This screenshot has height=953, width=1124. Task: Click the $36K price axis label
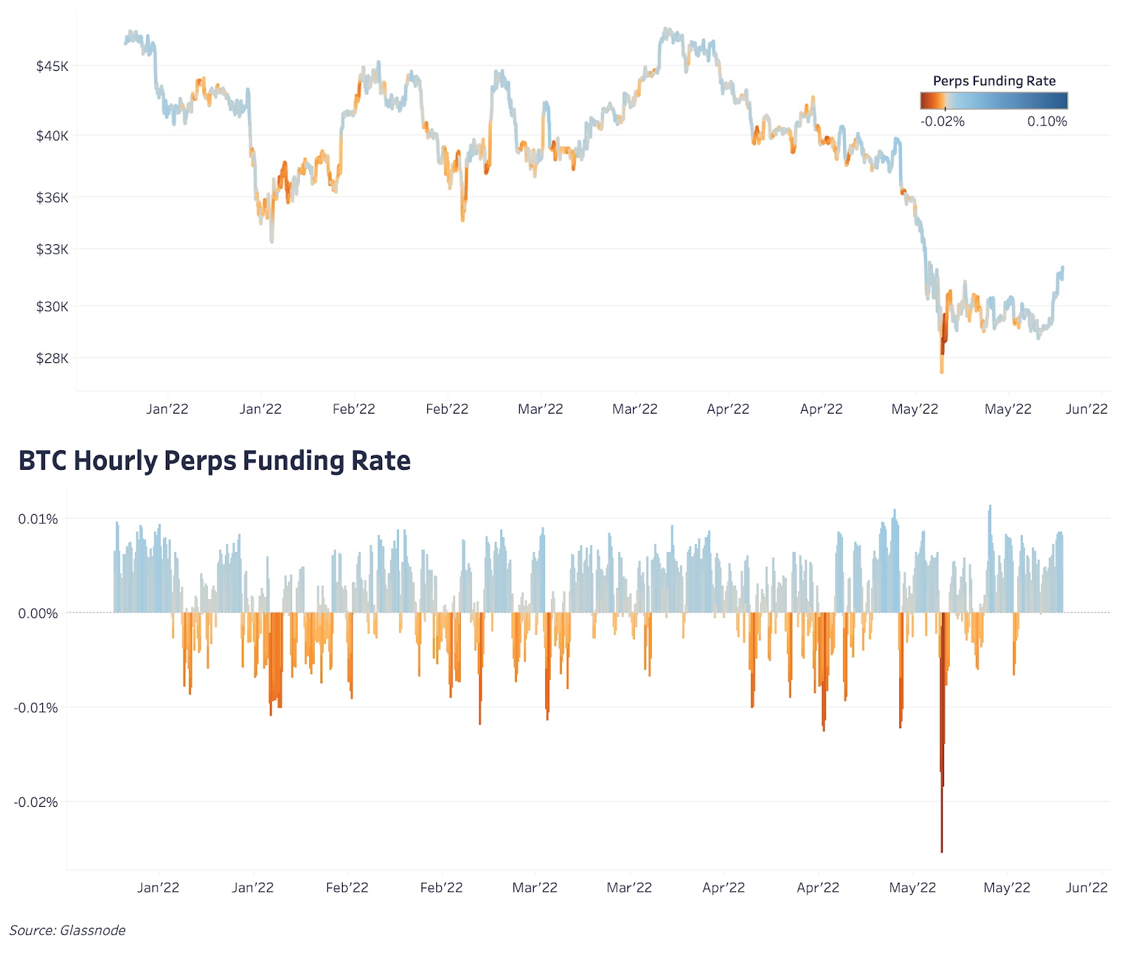coord(53,197)
